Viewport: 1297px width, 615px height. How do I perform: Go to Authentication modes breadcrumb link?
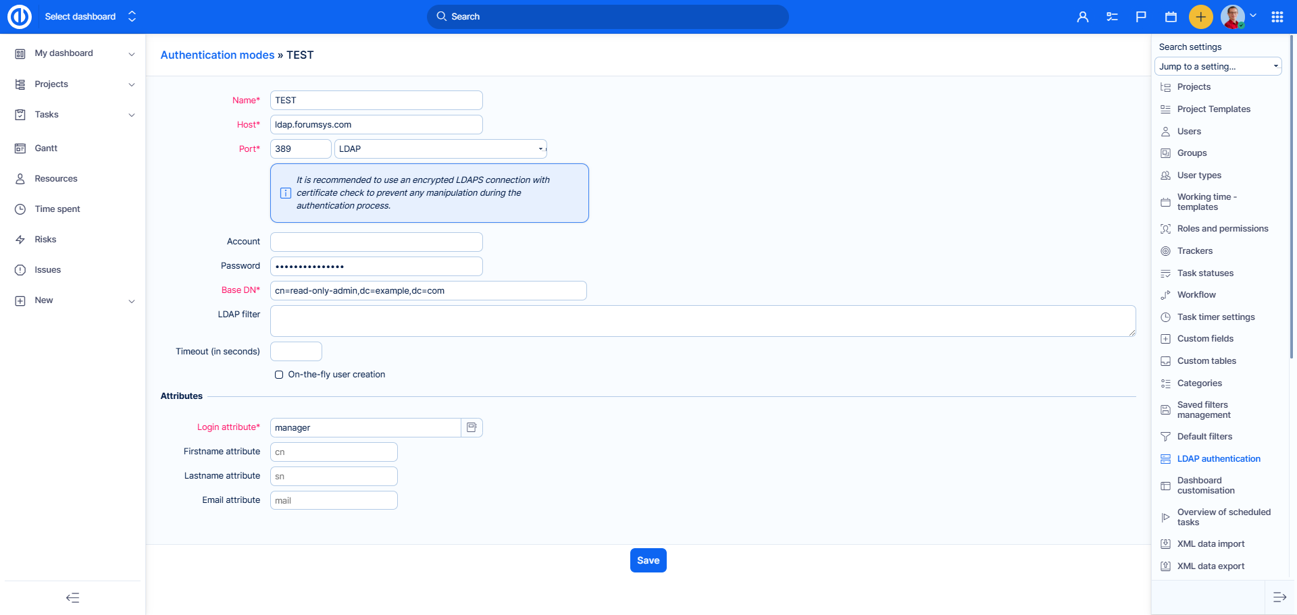click(218, 55)
